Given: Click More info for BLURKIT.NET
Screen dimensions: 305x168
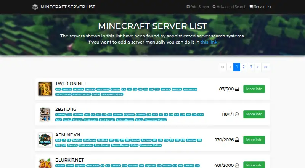Looking at the screenshot, I should (x=254, y=165).
